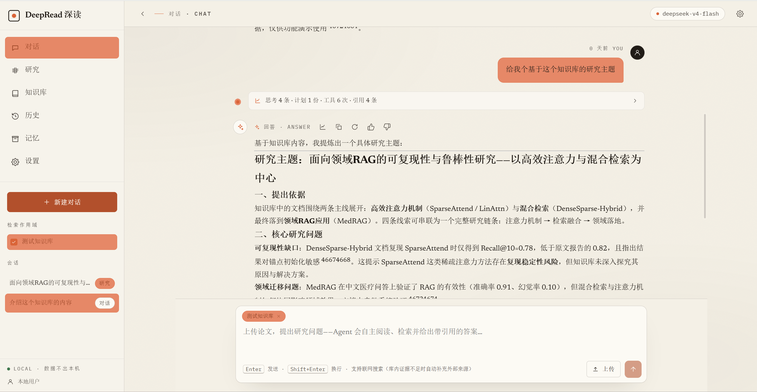Click the 研究主题 heading text
Image resolution: width=757 pixels, height=392 pixels.
pos(448,168)
